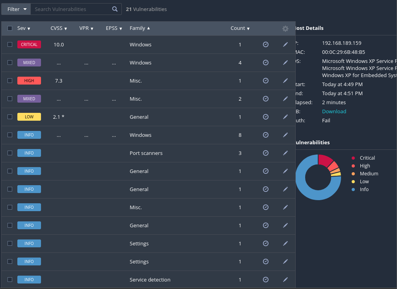
Task: Click the CRITICAL severity badge
Action: pyautogui.click(x=29, y=44)
